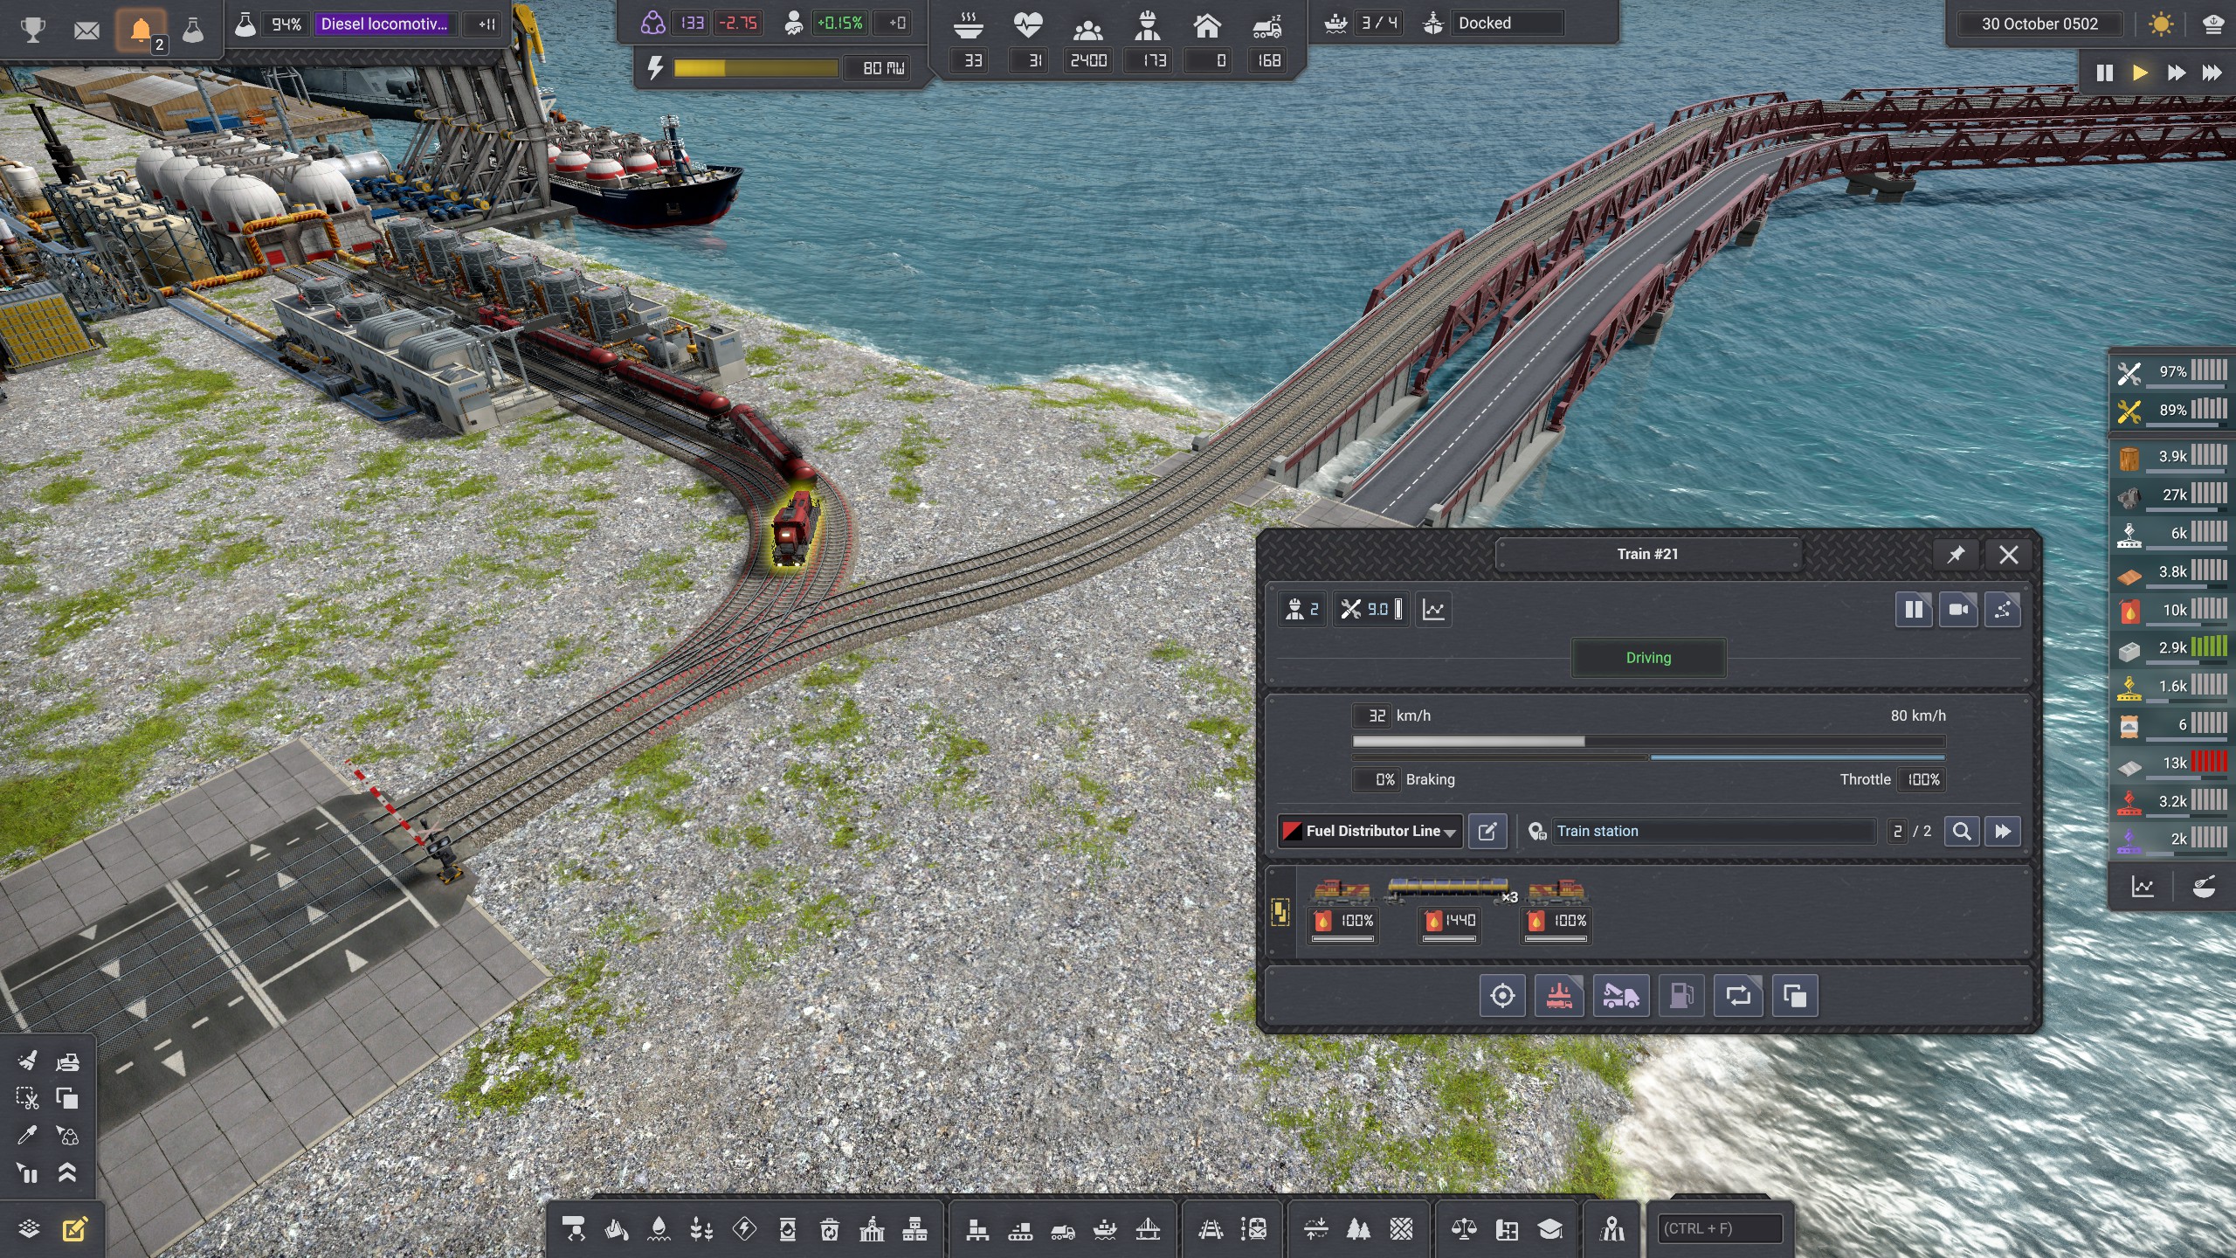Open the train tracks build menu
The width and height of the screenshot is (2236, 1258).
[x=1210, y=1230]
